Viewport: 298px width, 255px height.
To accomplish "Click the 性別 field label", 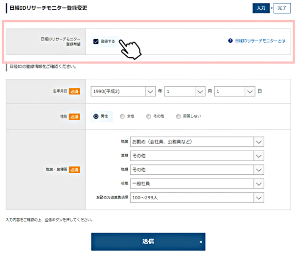I will point(64,116).
